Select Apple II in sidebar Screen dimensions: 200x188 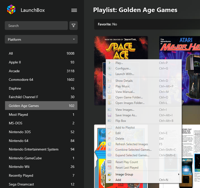coord(41,62)
